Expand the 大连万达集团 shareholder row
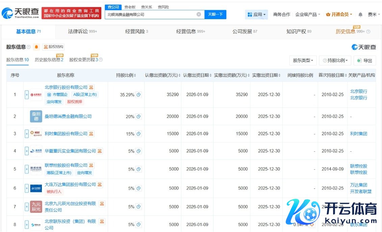The width and height of the screenshot is (382, 232). point(27,188)
